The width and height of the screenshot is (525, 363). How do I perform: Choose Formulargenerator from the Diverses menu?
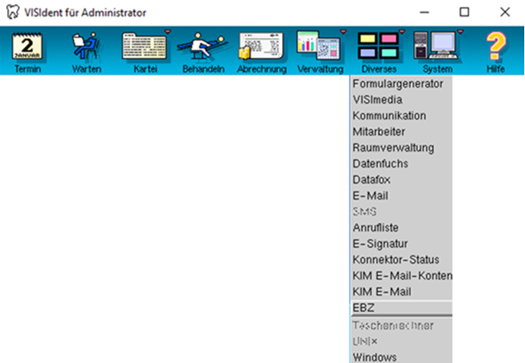tap(401, 84)
